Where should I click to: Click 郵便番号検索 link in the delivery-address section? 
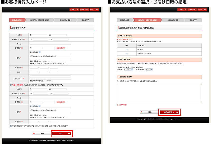tap(61, 102)
